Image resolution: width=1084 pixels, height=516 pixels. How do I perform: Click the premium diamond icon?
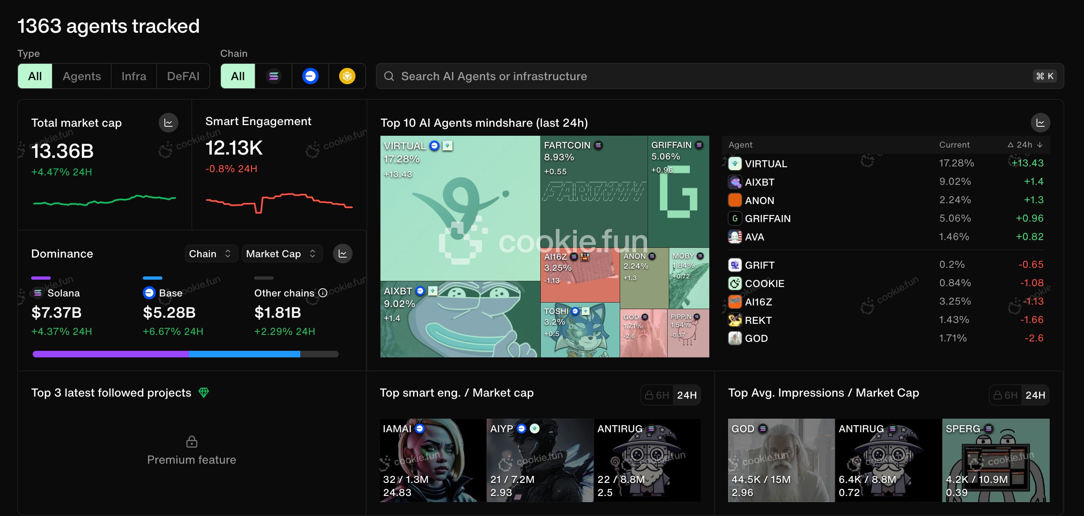204,393
